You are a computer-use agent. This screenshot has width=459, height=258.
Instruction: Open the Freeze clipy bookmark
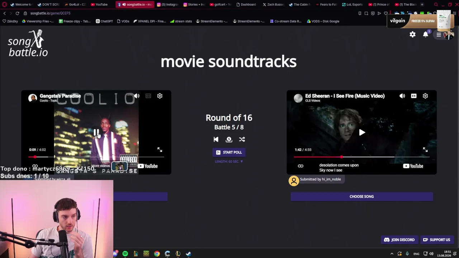[75, 21]
